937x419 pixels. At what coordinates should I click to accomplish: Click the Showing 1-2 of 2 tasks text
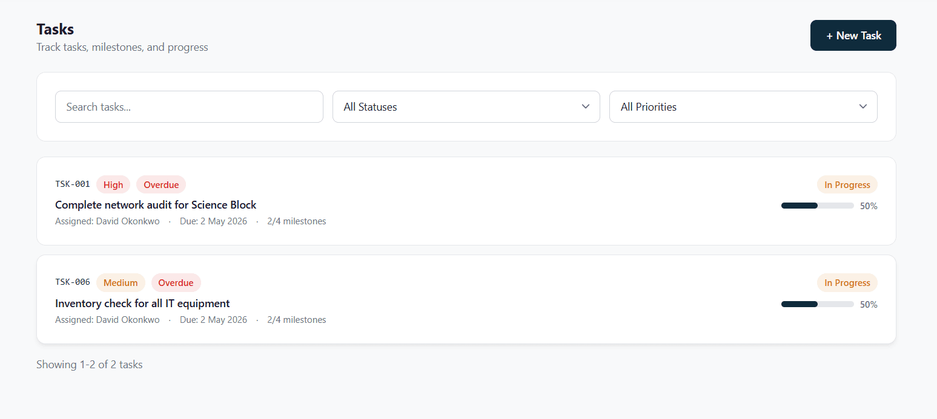[90, 365]
